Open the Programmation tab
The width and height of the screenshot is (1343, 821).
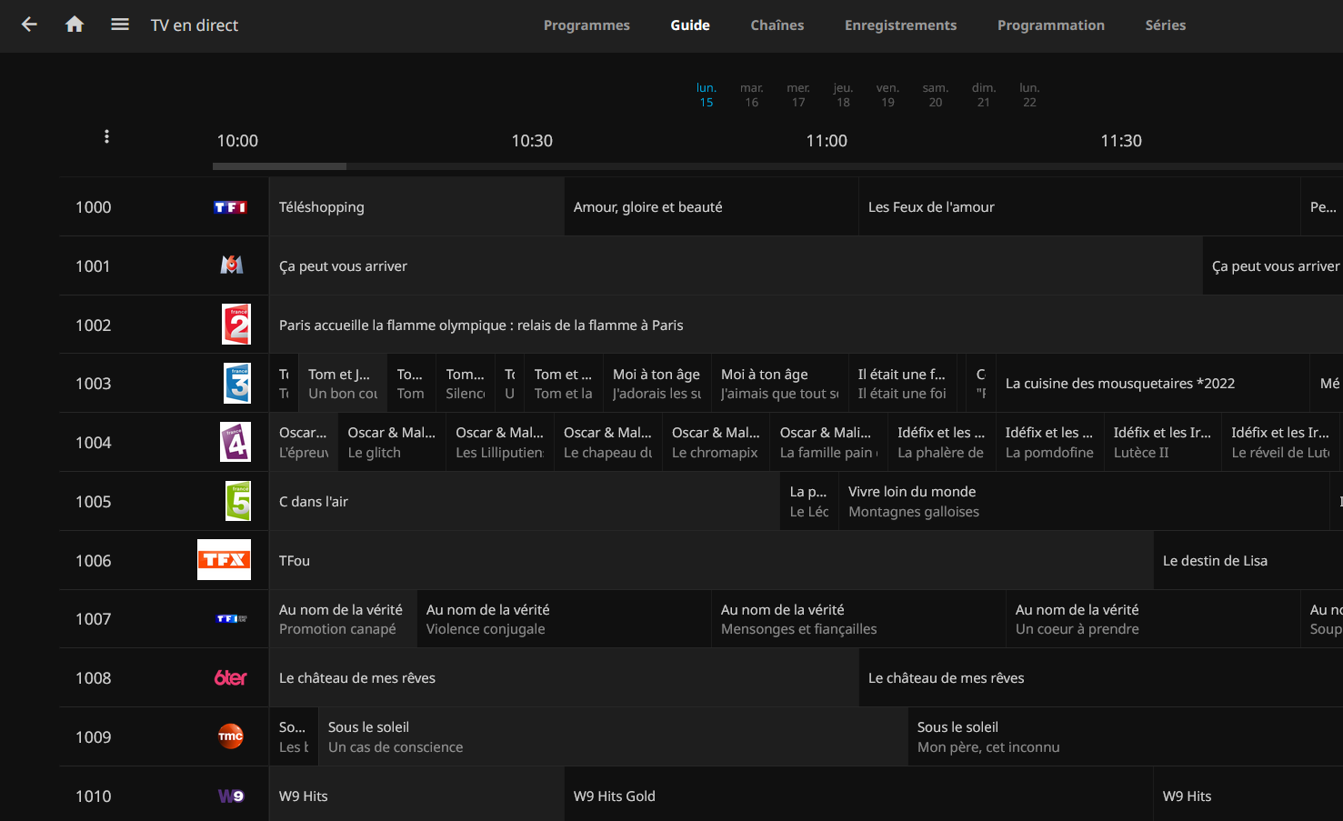click(x=1051, y=25)
